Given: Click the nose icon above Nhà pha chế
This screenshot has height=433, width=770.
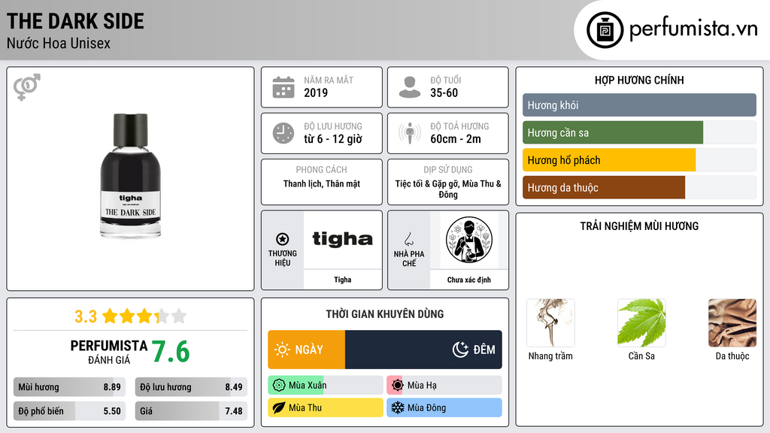Looking at the screenshot, I should point(408,239).
